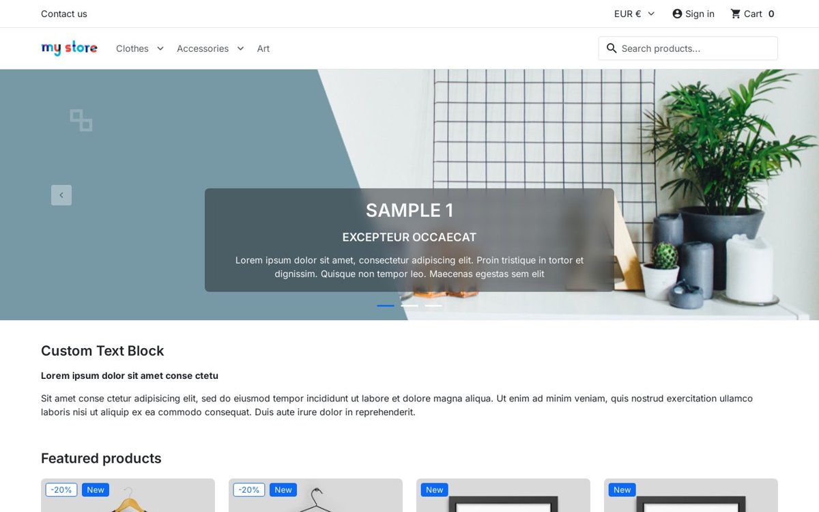Click the "SAMPLE 1" slide title
Screen dimensions: 819x512
pos(409,210)
